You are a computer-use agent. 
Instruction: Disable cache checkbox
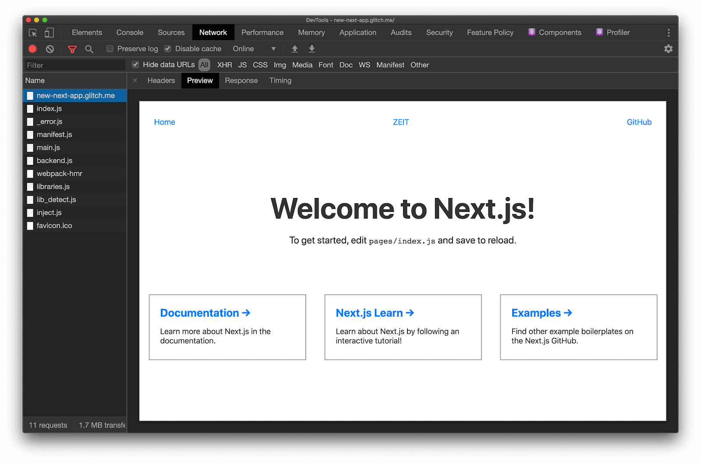click(168, 49)
